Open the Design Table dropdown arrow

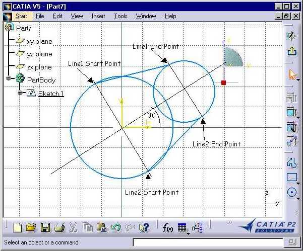(188, 232)
